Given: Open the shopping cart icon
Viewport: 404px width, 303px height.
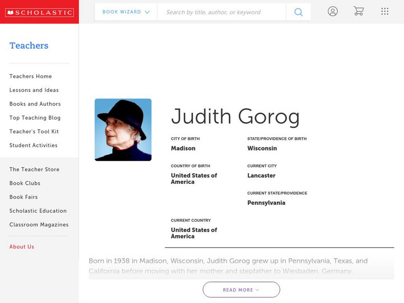Looking at the screenshot, I should coord(359,11).
